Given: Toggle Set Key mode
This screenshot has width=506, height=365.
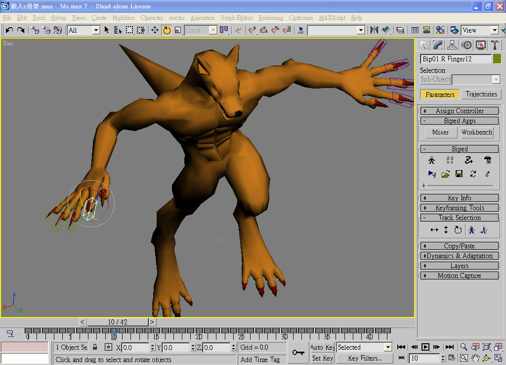Looking at the screenshot, I should [322, 358].
